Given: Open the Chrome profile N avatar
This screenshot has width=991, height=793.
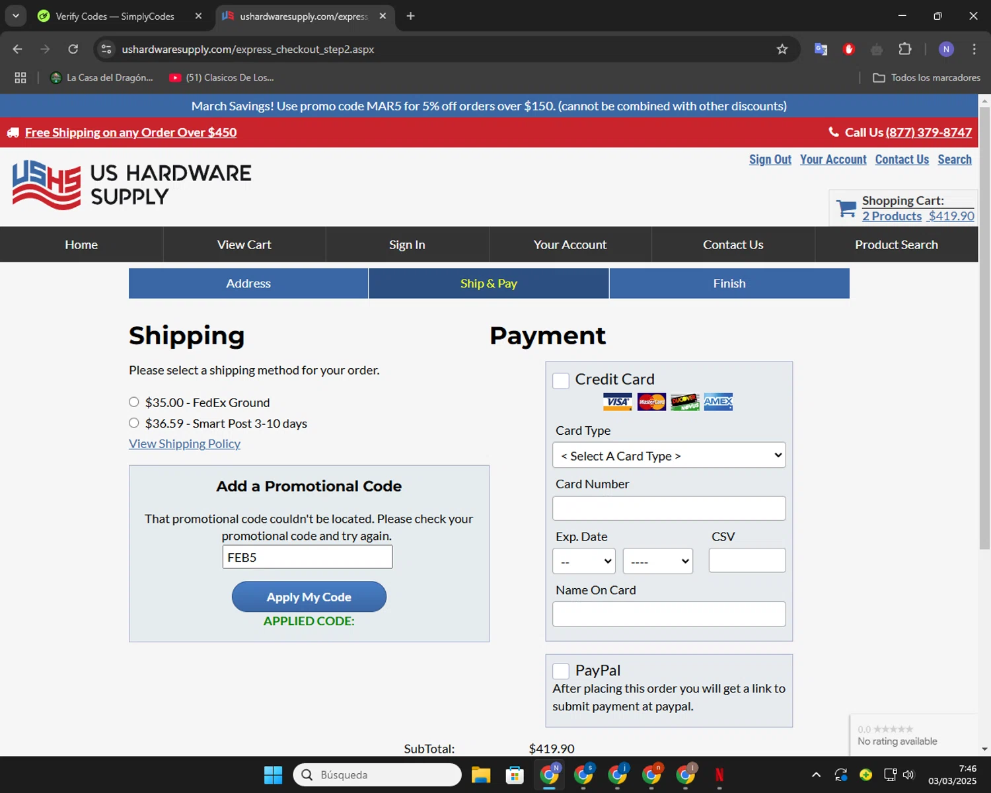Looking at the screenshot, I should click(946, 49).
